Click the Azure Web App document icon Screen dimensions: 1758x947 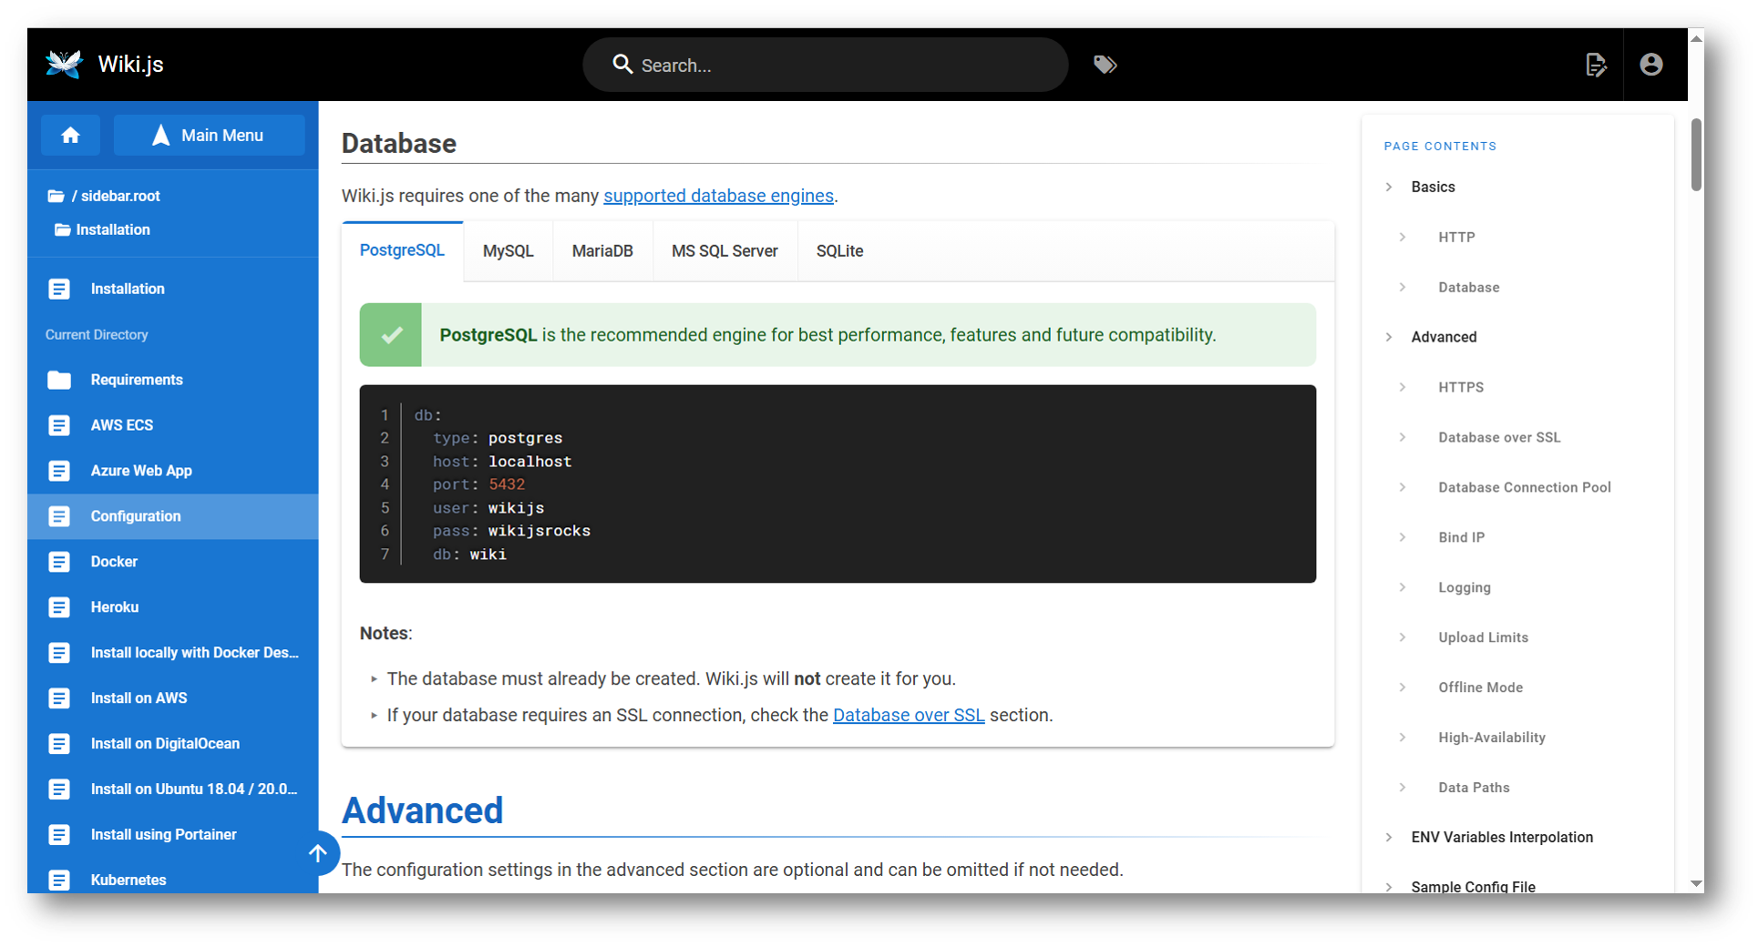tap(59, 471)
